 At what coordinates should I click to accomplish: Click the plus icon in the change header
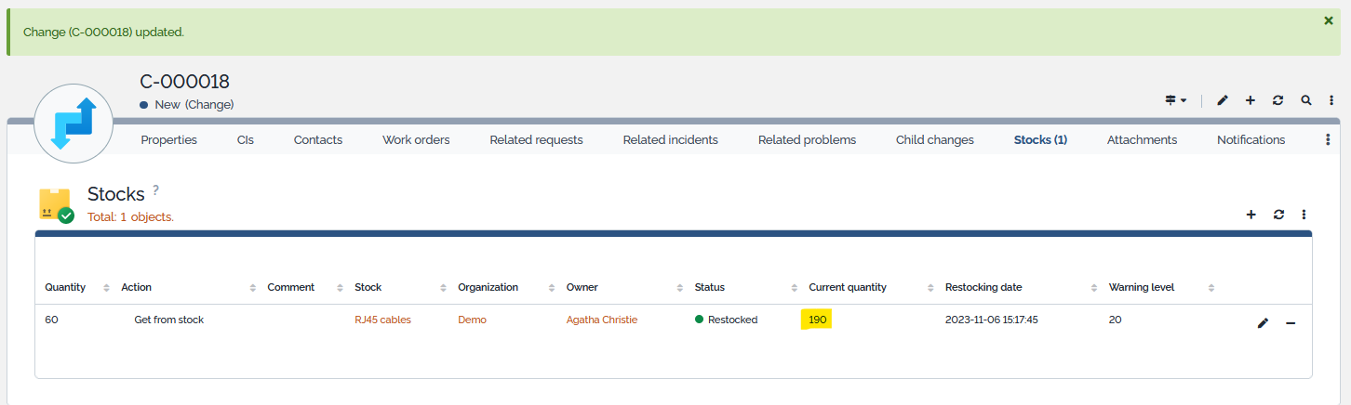tap(1251, 100)
